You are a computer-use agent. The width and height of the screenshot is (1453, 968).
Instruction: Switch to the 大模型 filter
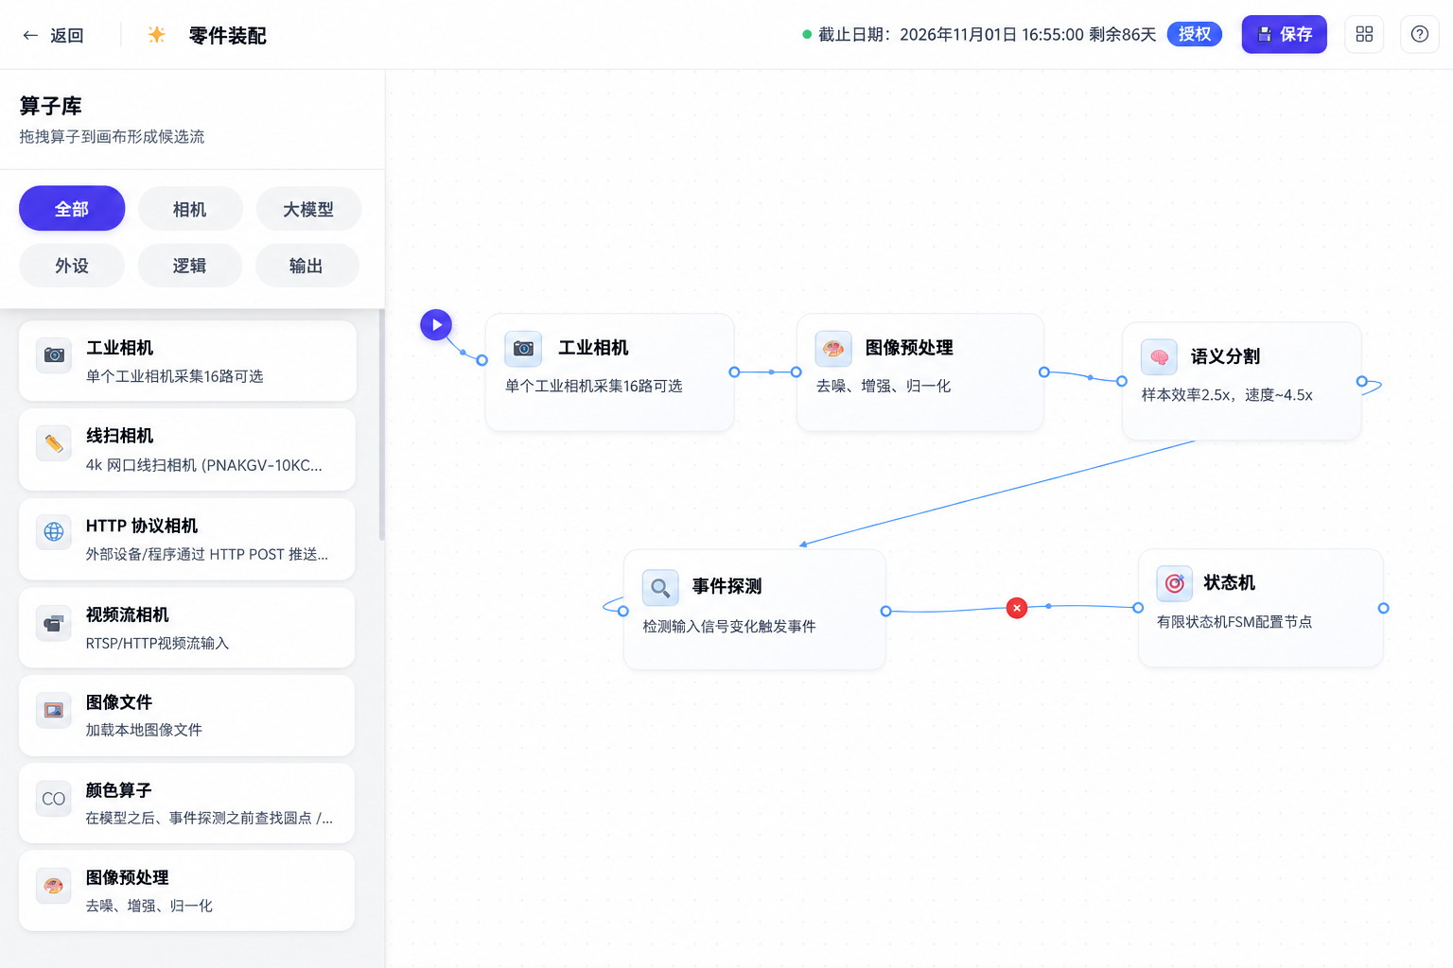tap(308, 209)
